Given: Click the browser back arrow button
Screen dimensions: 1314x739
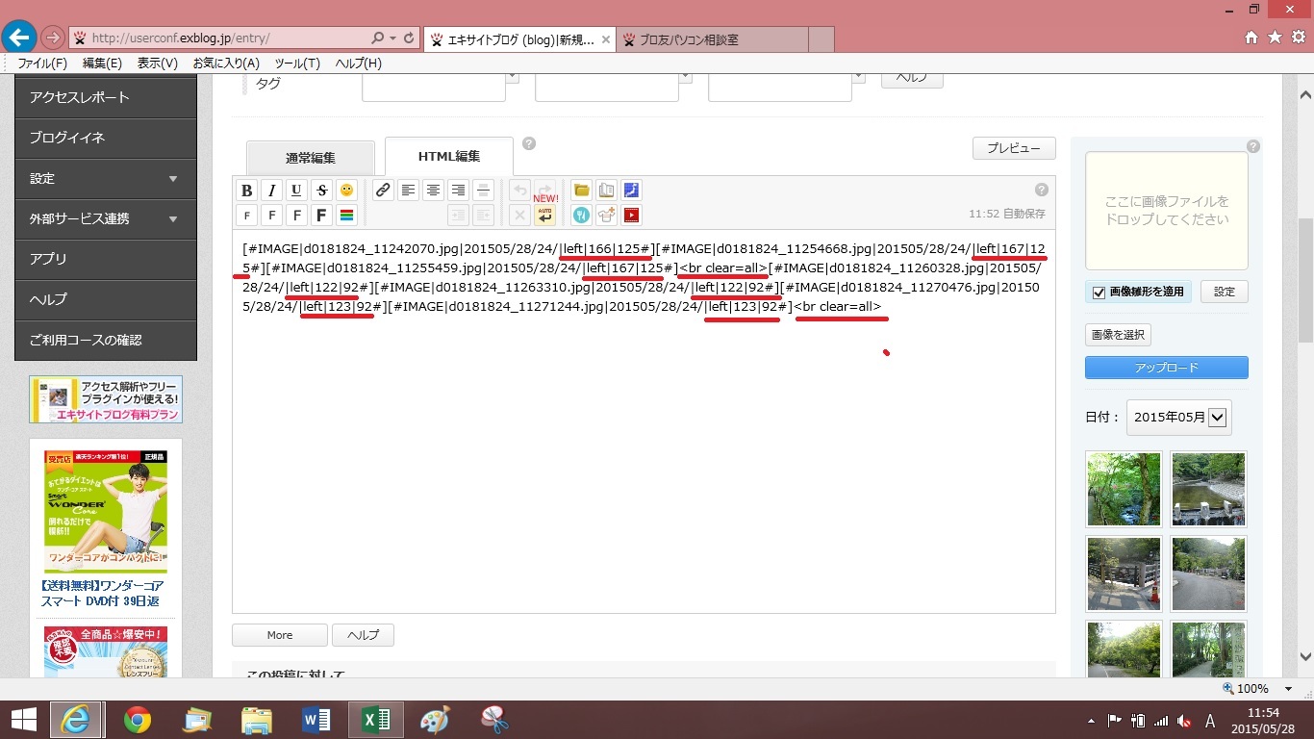Looking at the screenshot, I should point(19,38).
